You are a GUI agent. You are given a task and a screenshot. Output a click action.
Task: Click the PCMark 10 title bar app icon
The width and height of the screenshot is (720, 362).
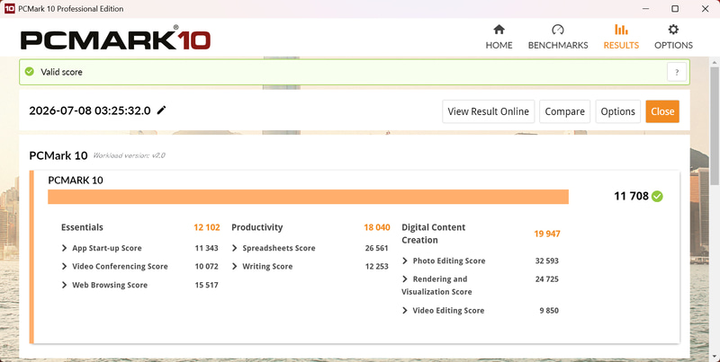[x=9, y=9]
